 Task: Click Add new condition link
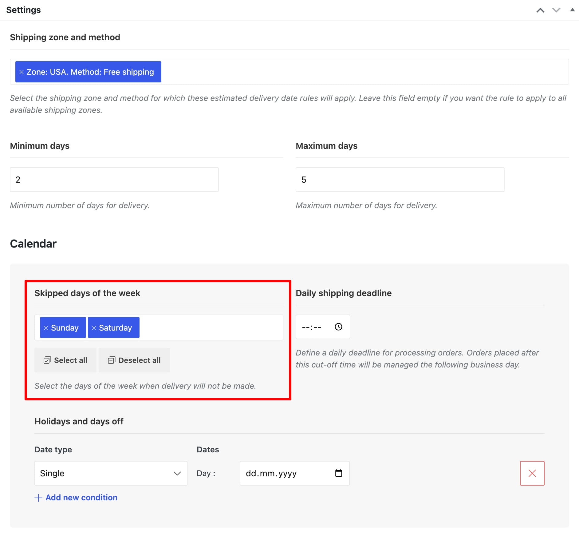coord(81,498)
